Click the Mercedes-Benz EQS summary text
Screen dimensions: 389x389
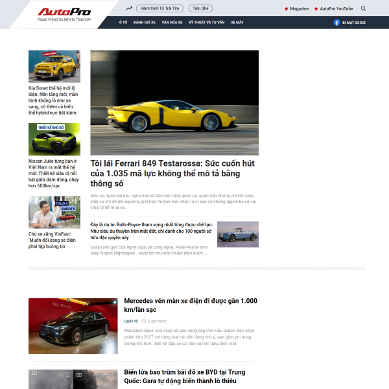click(x=189, y=337)
